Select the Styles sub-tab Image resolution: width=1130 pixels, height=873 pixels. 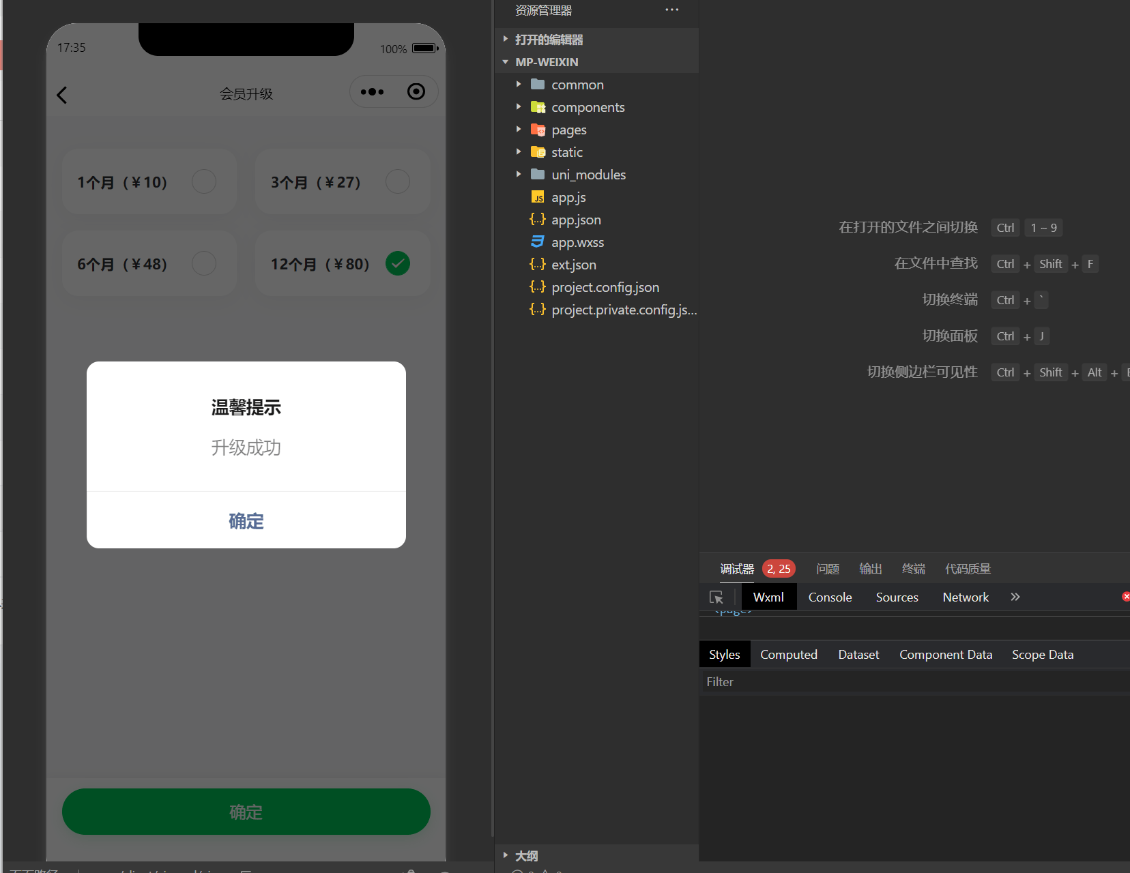(x=724, y=654)
